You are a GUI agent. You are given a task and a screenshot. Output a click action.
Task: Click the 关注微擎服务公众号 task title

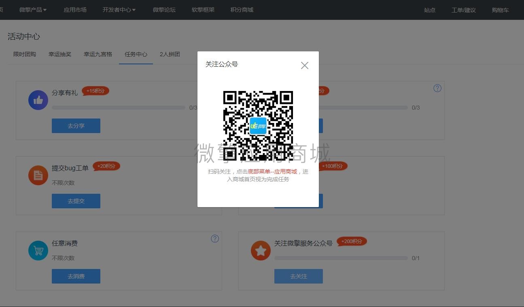[303, 243]
